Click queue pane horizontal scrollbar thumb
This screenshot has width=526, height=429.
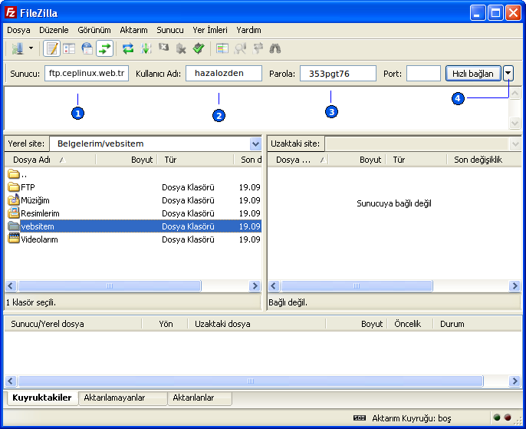tap(251, 381)
